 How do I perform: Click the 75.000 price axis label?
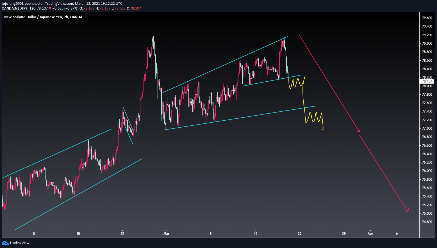(427, 213)
